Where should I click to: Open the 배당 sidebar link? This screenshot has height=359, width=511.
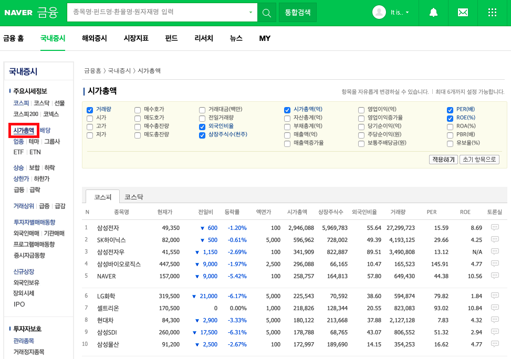45,130
